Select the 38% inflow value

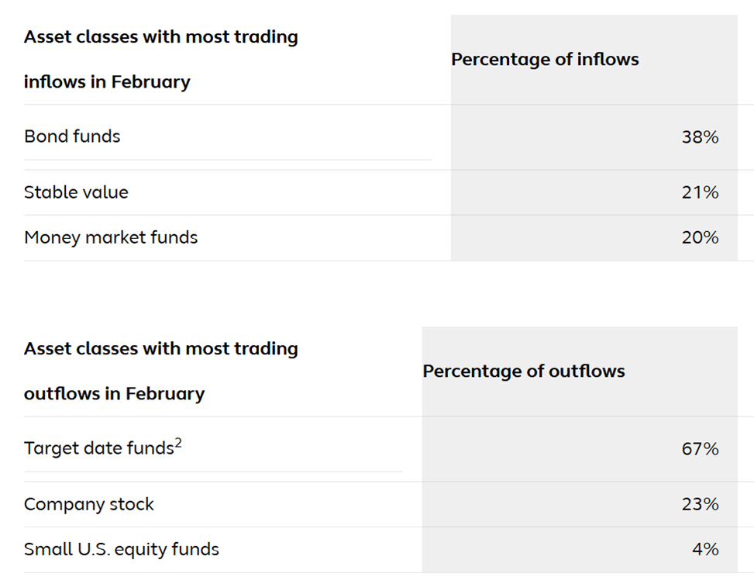coord(700,137)
